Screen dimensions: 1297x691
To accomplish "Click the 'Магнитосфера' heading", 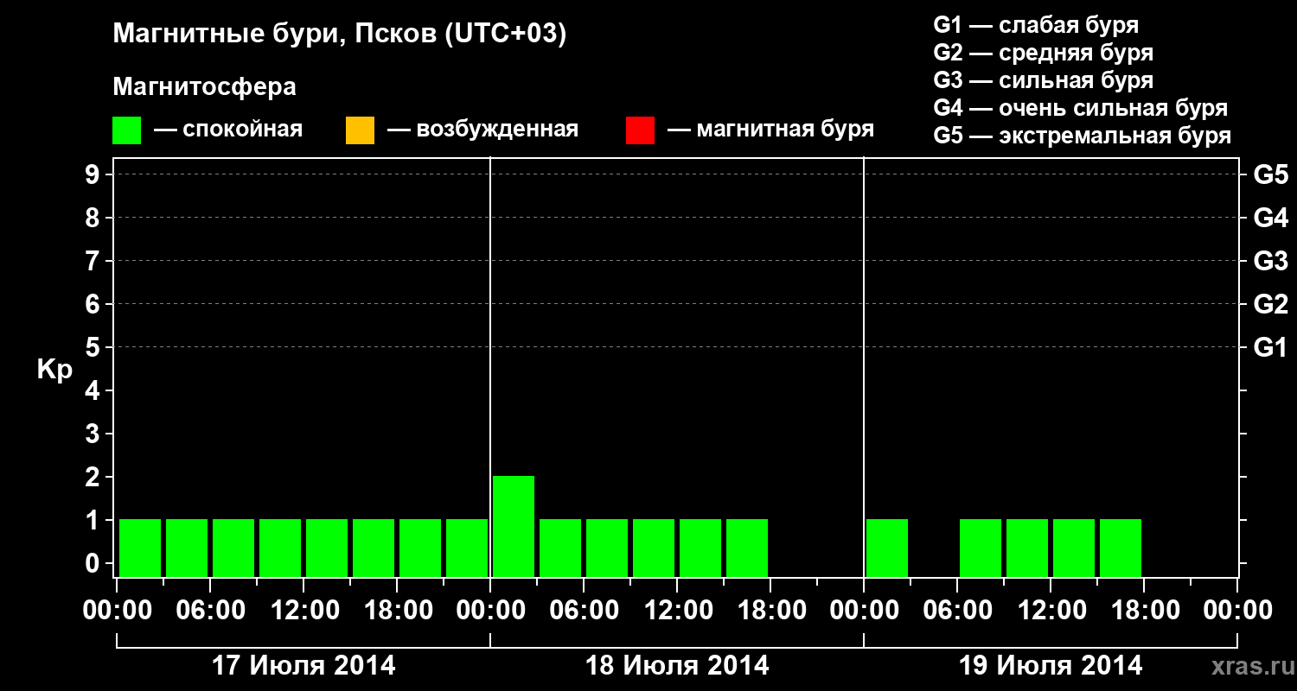I will [205, 87].
